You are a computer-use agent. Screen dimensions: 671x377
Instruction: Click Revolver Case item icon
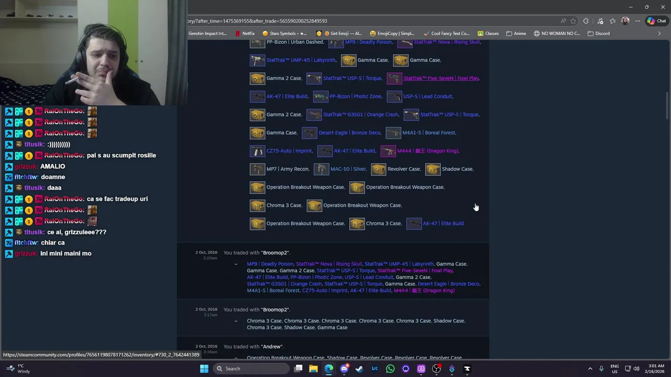[378, 169]
